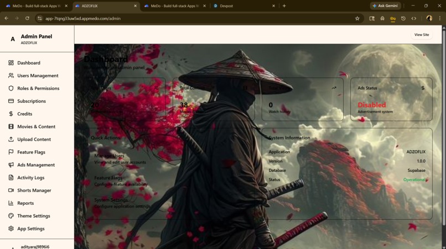The height and width of the screenshot is (249, 446).
Task: Click the Credits dollar icon in sidebar
Action: [x=11, y=114]
